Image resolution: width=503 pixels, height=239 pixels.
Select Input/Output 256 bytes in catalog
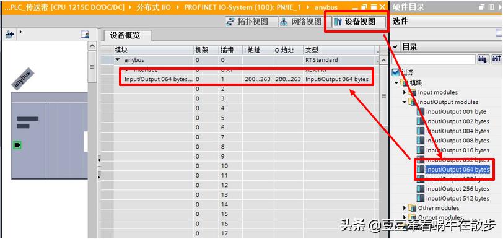pos(457,189)
